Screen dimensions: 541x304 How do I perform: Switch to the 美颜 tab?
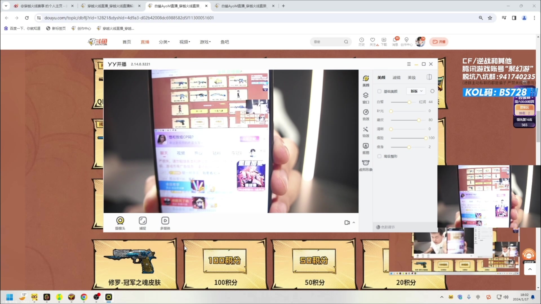(381, 77)
